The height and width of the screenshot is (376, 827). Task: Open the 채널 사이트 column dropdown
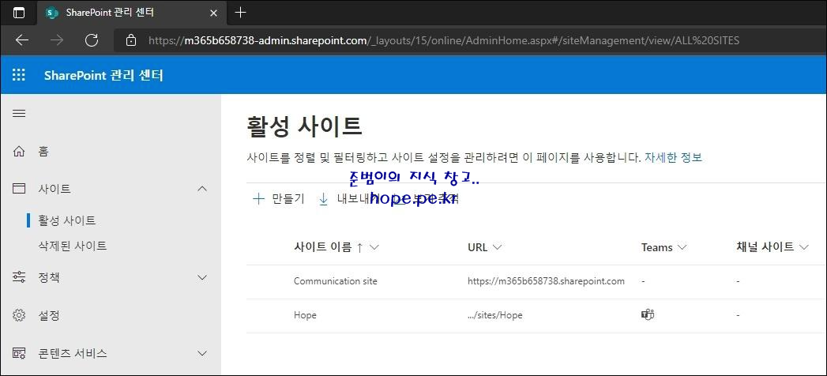pos(804,247)
